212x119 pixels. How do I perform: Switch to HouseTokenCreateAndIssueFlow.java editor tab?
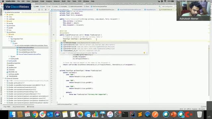pyautogui.click(x=130, y=10)
